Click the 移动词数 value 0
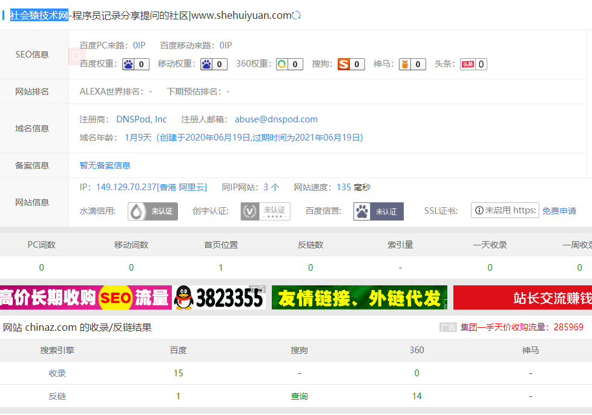Screen dimensions: 592x415 click(131, 268)
